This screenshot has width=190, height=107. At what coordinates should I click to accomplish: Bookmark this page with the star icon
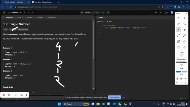pos(163,7)
